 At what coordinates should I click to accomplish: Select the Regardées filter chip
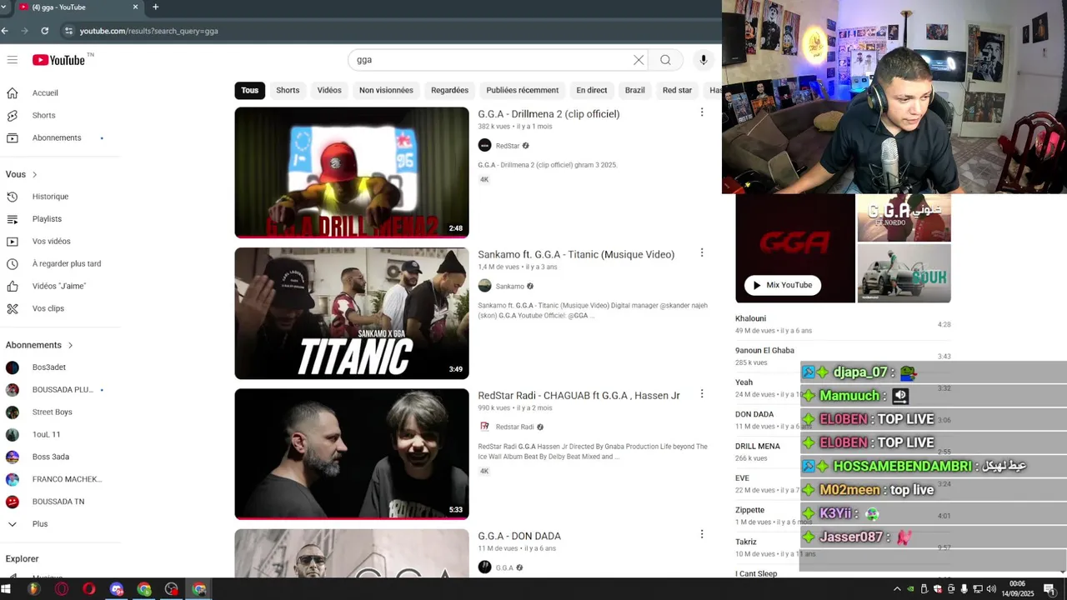click(x=449, y=90)
